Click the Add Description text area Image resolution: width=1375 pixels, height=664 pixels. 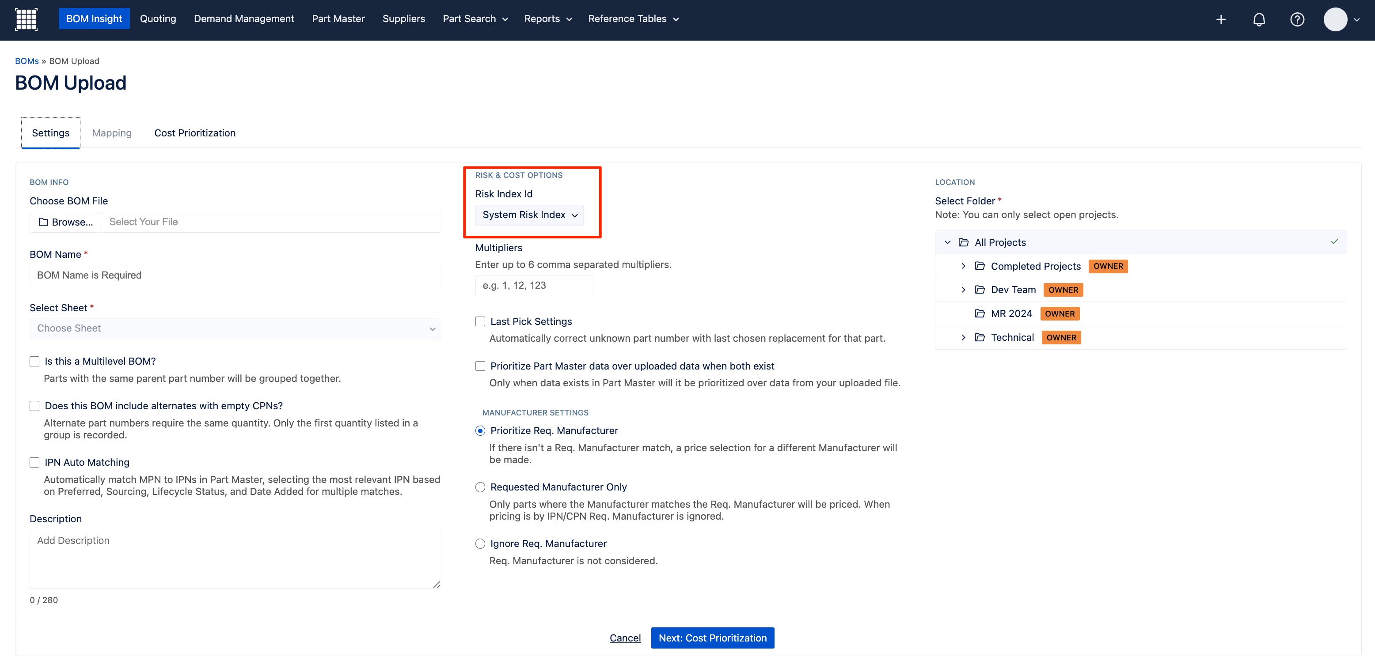[x=235, y=559]
